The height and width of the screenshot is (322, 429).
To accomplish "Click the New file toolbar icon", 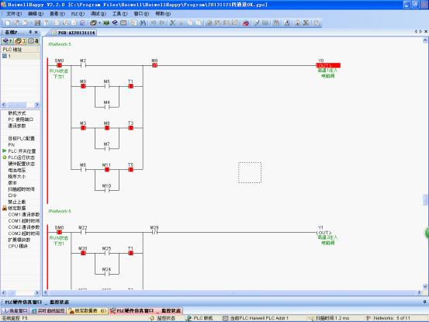I will tap(8, 23).
